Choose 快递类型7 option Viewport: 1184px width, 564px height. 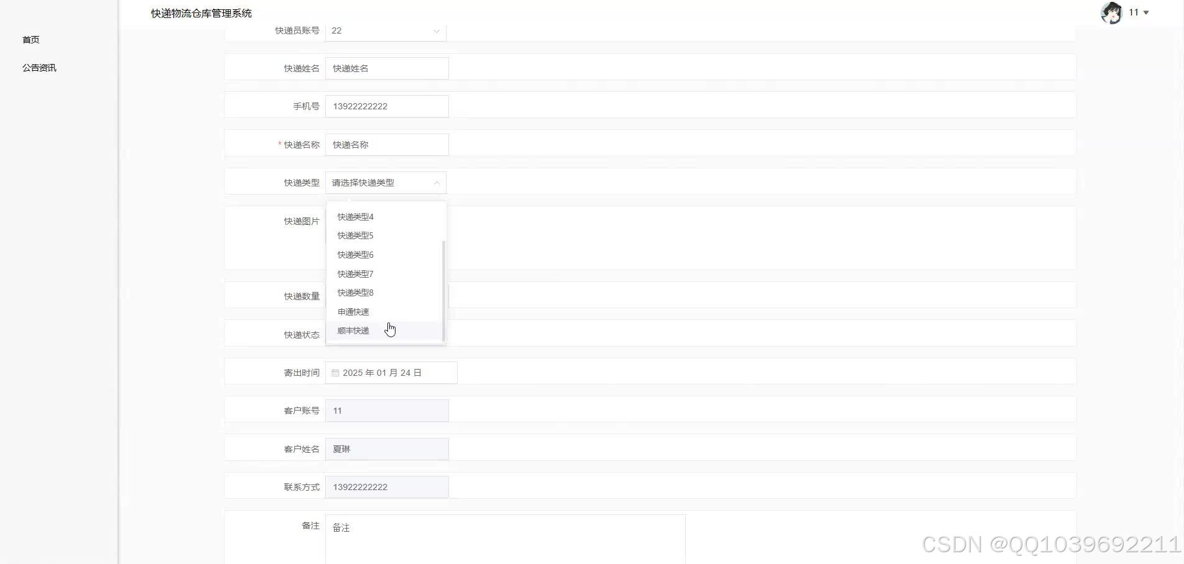point(384,274)
